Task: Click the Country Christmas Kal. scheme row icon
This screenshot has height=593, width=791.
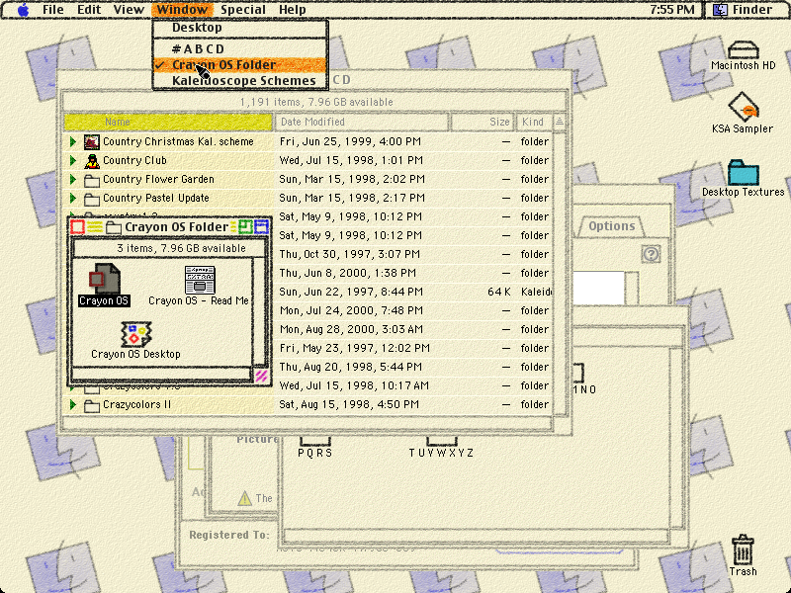Action: coord(91,141)
